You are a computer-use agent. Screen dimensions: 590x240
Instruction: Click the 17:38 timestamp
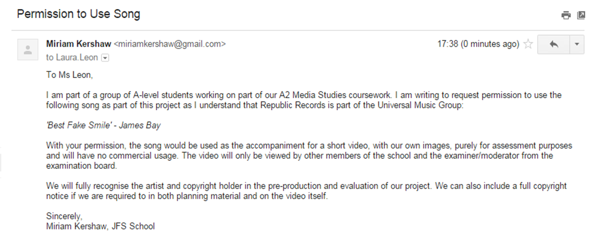pyautogui.click(x=447, y=44)
